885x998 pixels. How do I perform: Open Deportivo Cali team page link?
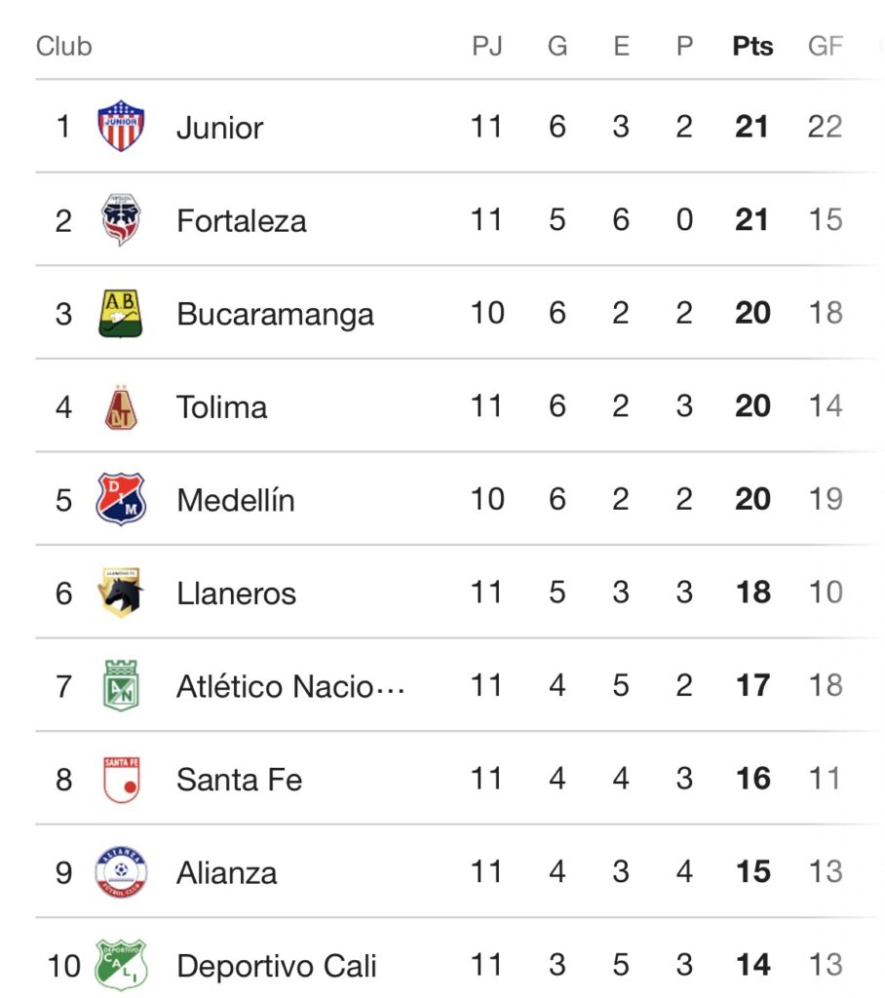[277, 966]
